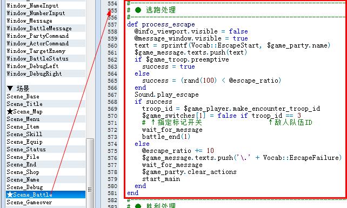Click 'battle_end(1)' code line
The image size is (347, 208).
(x=166, y=137)
